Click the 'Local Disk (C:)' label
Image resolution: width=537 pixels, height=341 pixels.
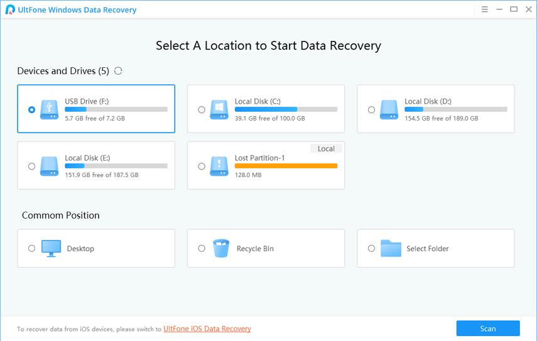(x=258, y=101)
